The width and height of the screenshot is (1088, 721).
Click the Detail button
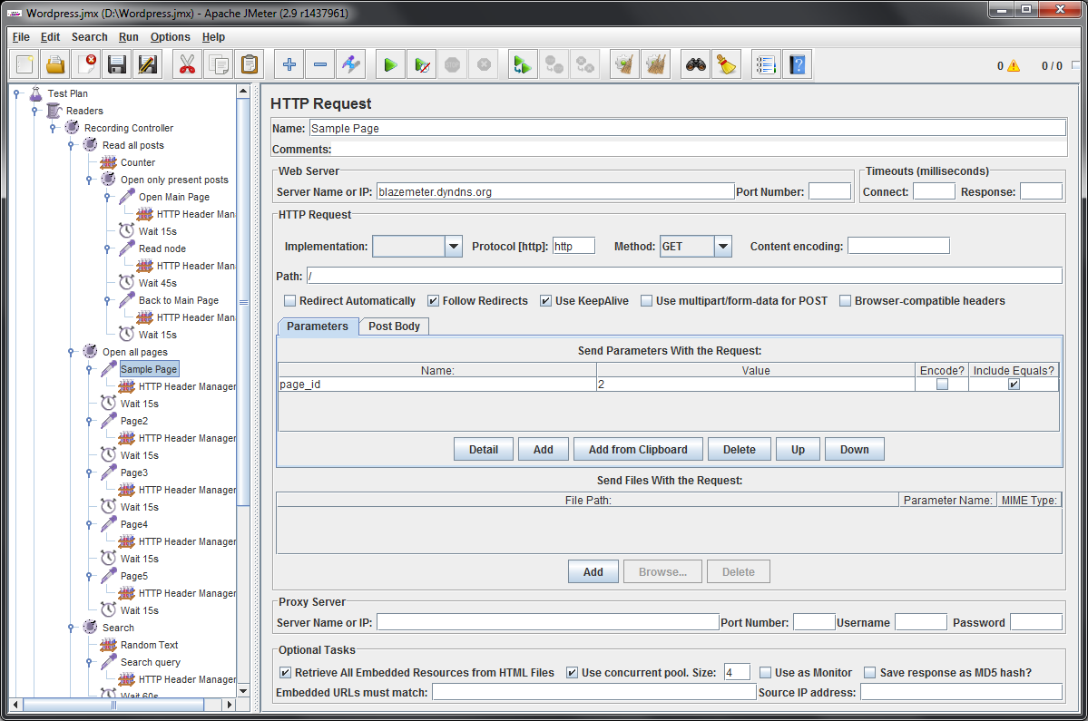(484, 449)
